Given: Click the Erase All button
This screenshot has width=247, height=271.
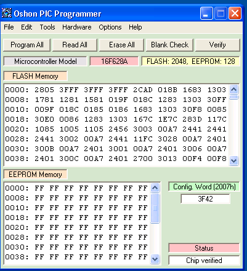Looking at the screenshot, I should point(121,45).
